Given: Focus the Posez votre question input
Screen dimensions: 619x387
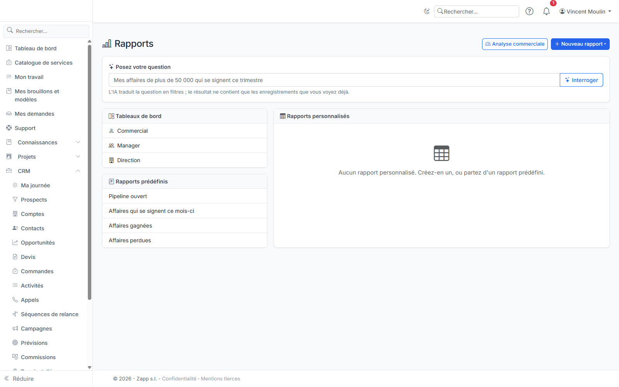Looking at the screenshot, I should click(x=334, y=80).
